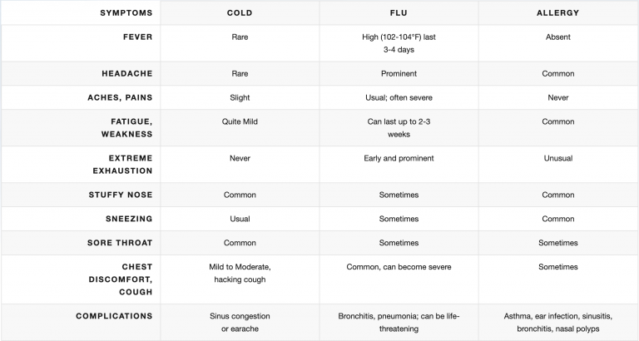639x341 pixels.
Task: Select the SNEEZING row label
Action: (129, 219)
